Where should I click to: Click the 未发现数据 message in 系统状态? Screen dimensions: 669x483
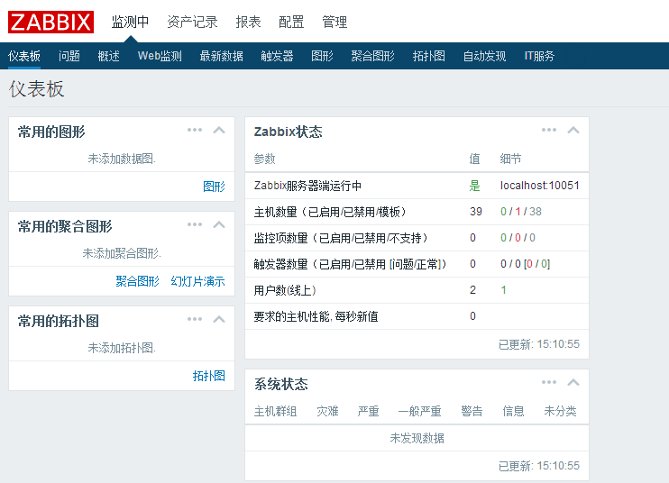pos(417,438)
